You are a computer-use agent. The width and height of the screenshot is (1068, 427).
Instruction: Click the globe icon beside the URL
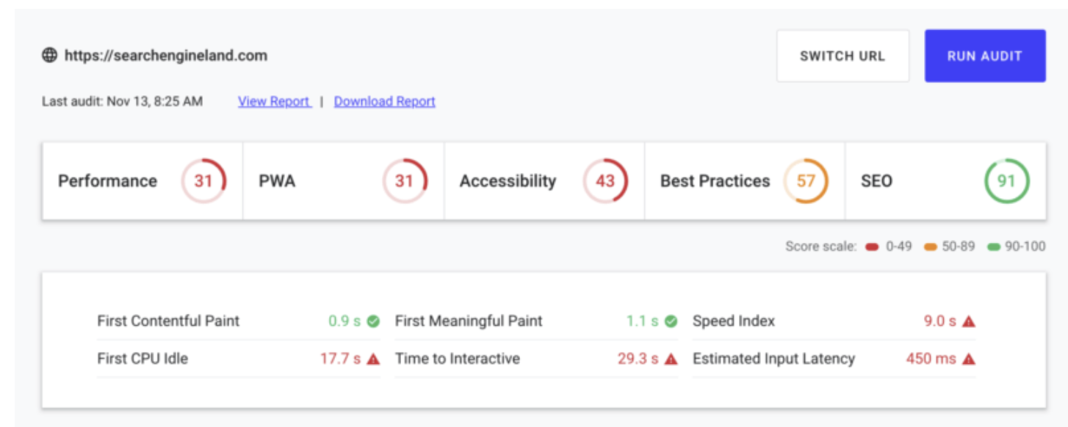(49, 55)
